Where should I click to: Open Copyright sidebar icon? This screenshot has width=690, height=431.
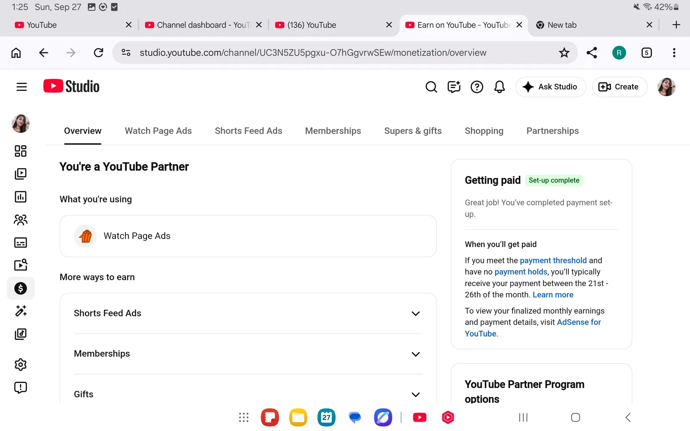pos(21,265)
